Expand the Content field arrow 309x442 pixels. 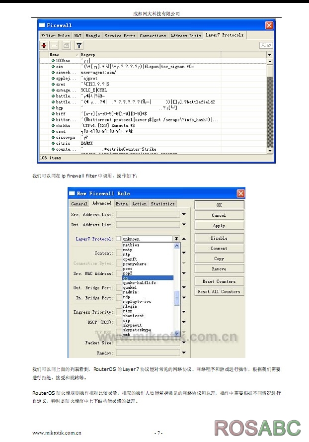184,253
